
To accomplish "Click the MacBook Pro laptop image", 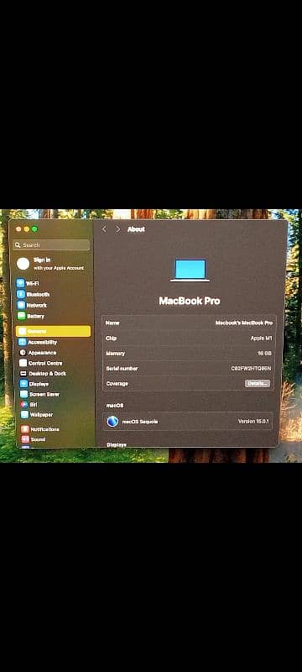I will [x=190, y=270].
